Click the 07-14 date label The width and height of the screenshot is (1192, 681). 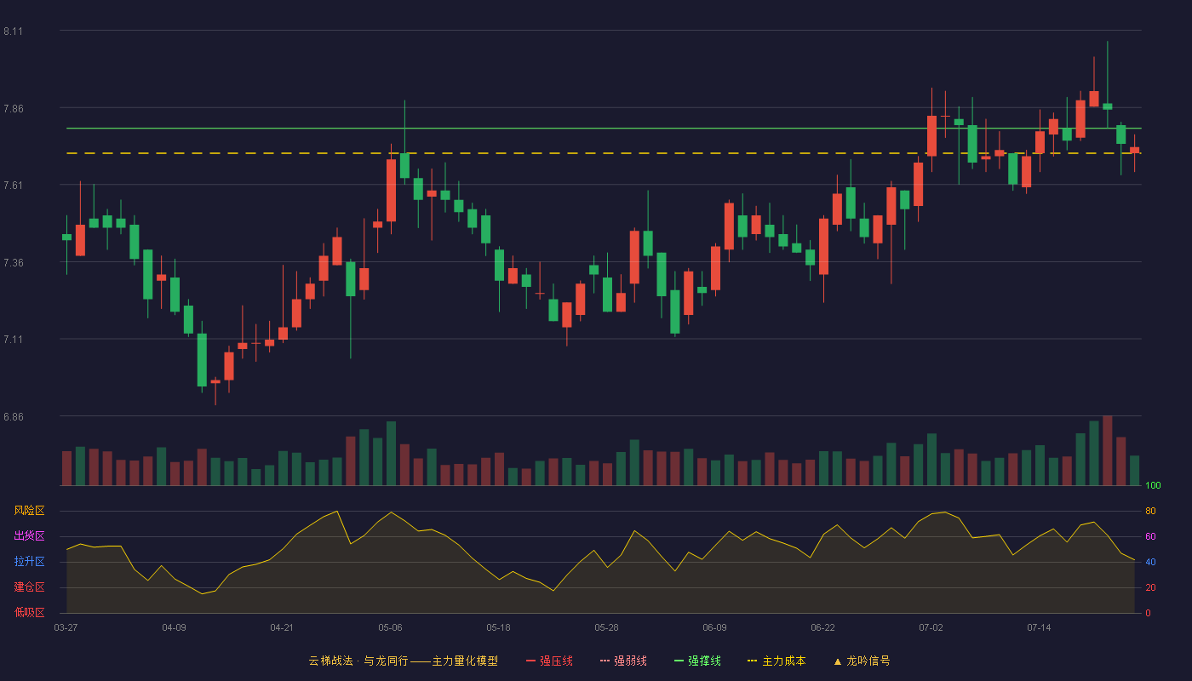tap(1039, 627)
